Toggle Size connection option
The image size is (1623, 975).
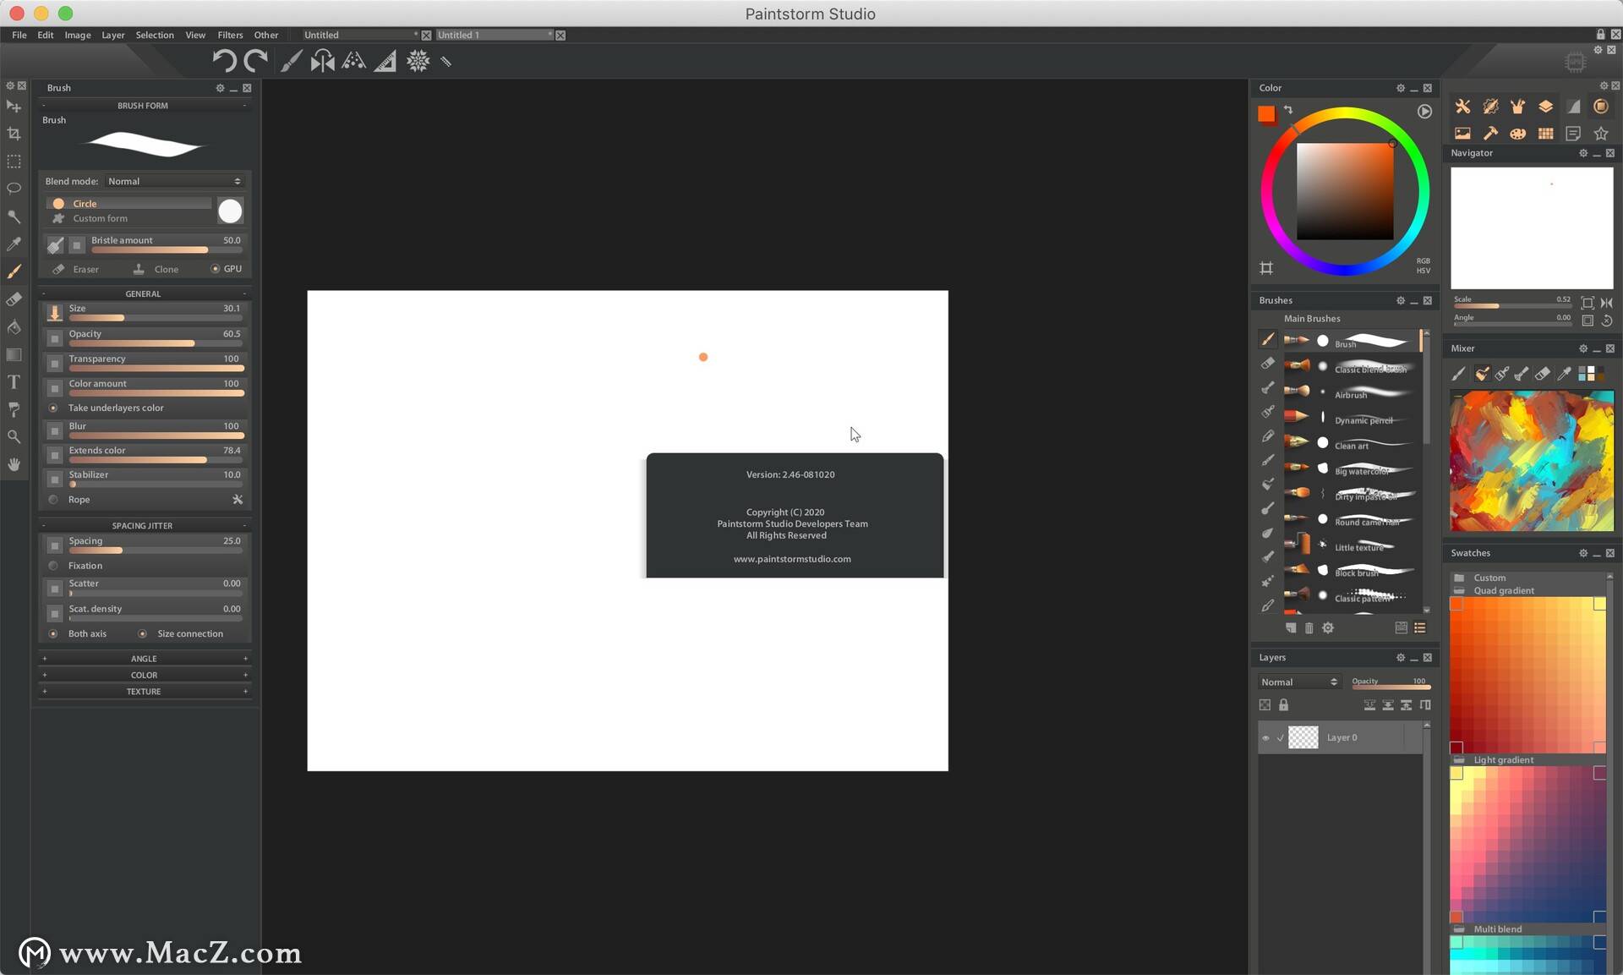tap(181, 633)
